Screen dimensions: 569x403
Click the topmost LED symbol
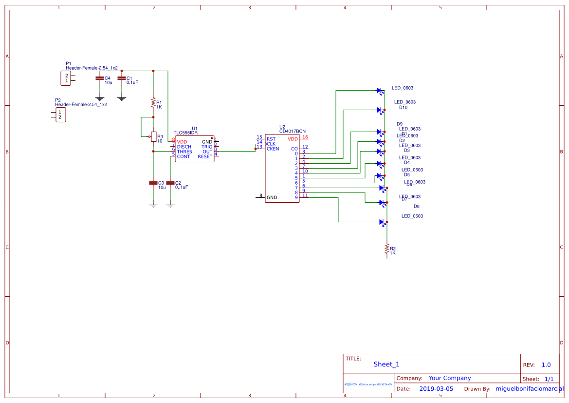[x=381, y=91]
